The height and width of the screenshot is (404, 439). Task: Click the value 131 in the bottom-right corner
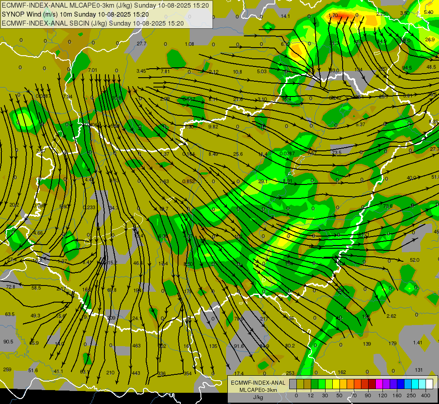pos(418,370)
